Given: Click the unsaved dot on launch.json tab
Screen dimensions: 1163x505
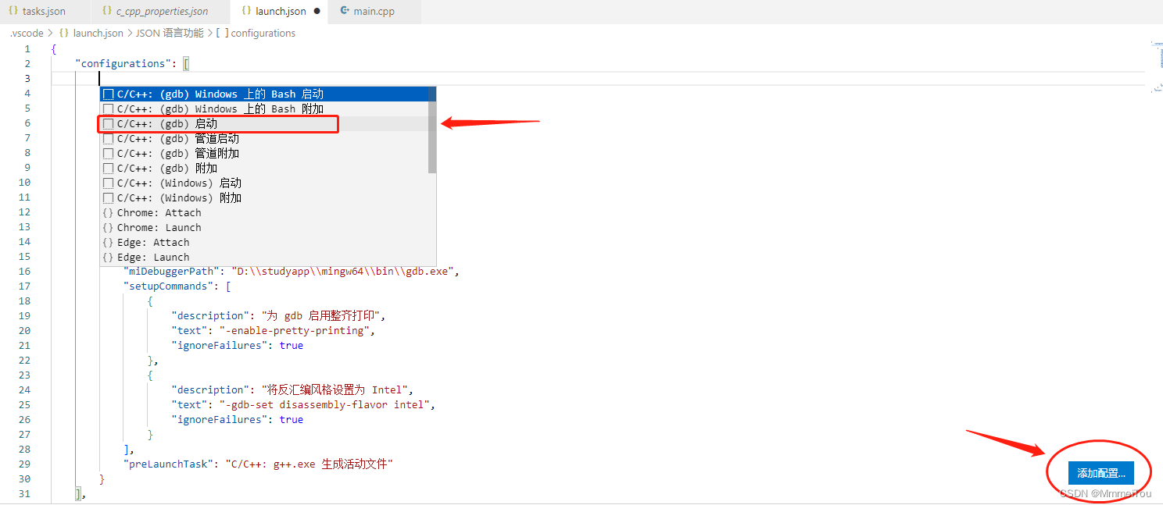Looking at the screenshot, I should [x=317, y=12].
